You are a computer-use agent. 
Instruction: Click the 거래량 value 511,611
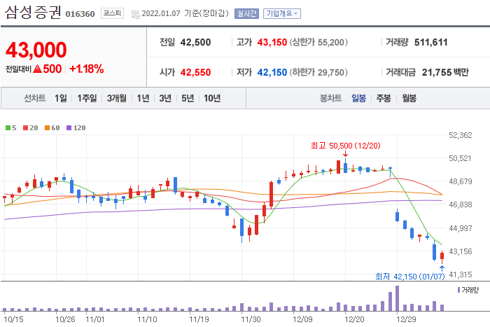431,42
